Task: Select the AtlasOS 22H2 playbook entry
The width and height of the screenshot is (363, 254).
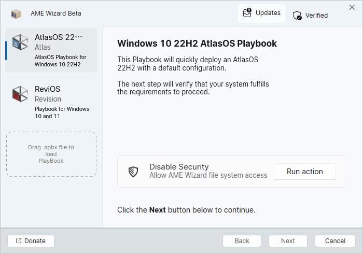Action: click(51, 50)
